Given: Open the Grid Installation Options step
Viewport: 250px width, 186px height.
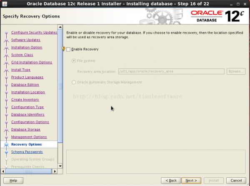Looking at the screenshot, I should (x=32, y=62).
